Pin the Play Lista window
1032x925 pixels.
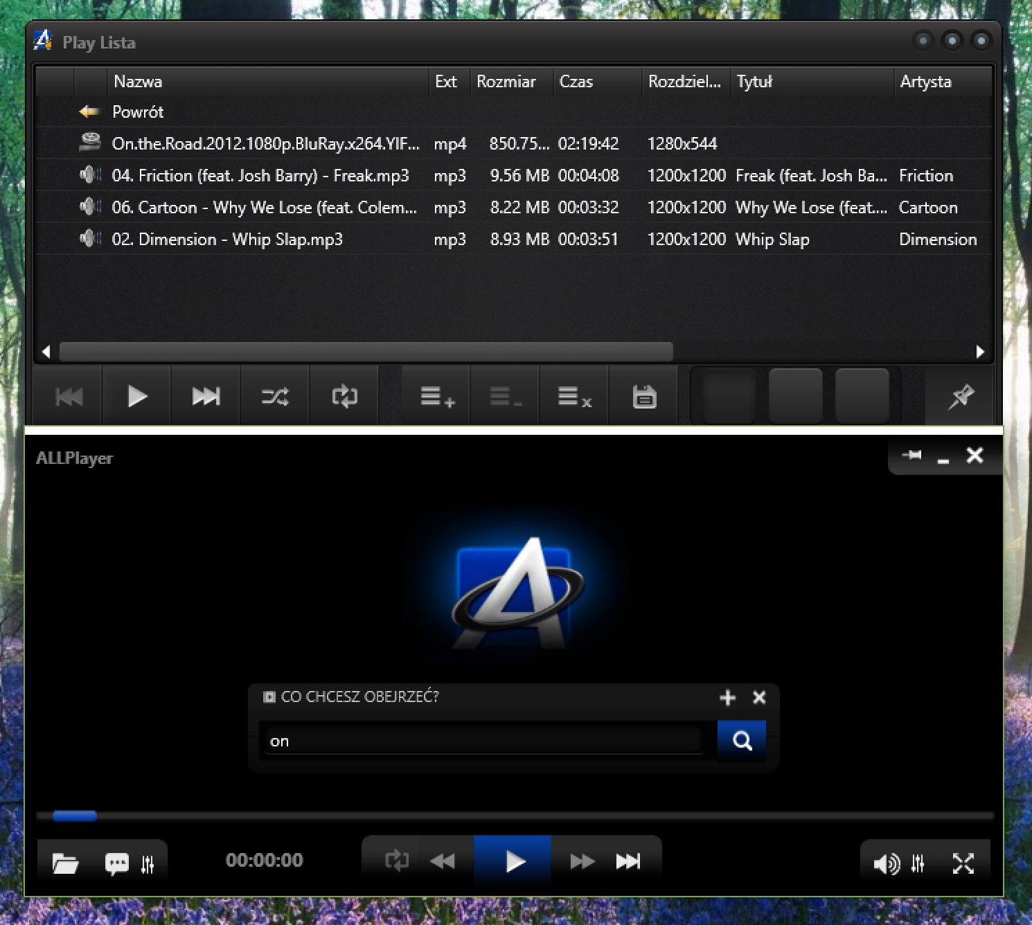(961, 397)
